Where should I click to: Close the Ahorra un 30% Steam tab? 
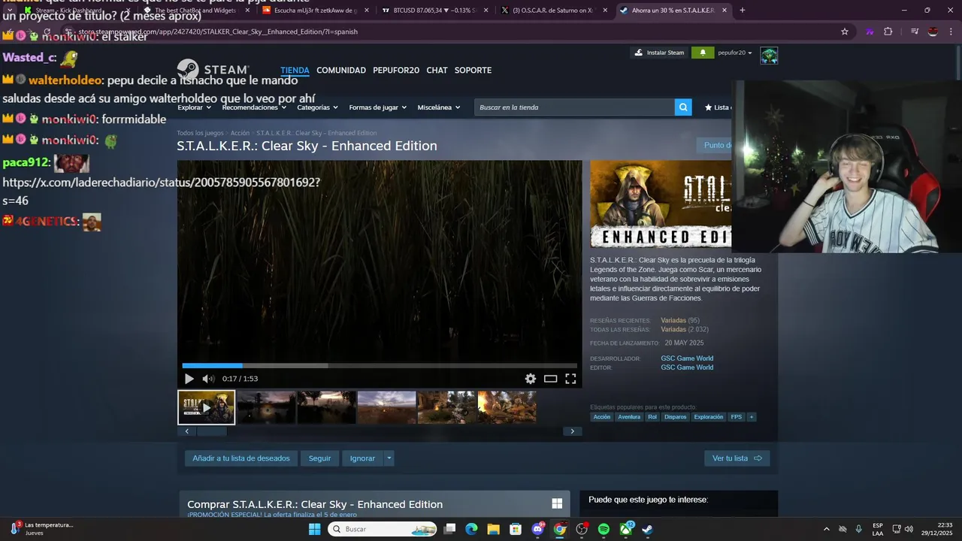[x=725, y=11]
